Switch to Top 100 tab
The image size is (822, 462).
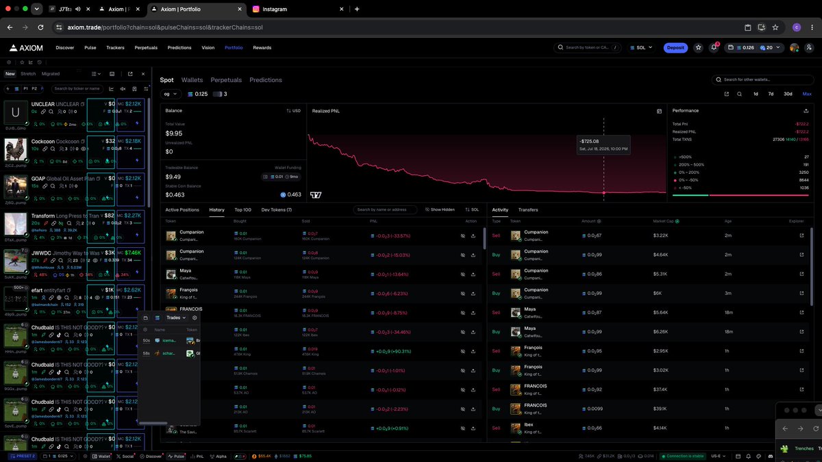[x=242, y=209]
